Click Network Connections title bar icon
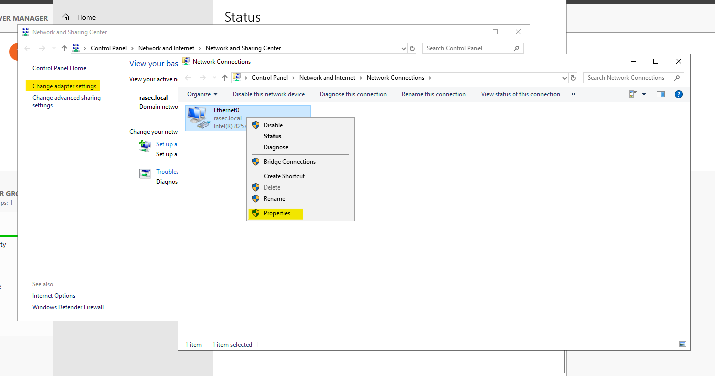 (186, 61)
